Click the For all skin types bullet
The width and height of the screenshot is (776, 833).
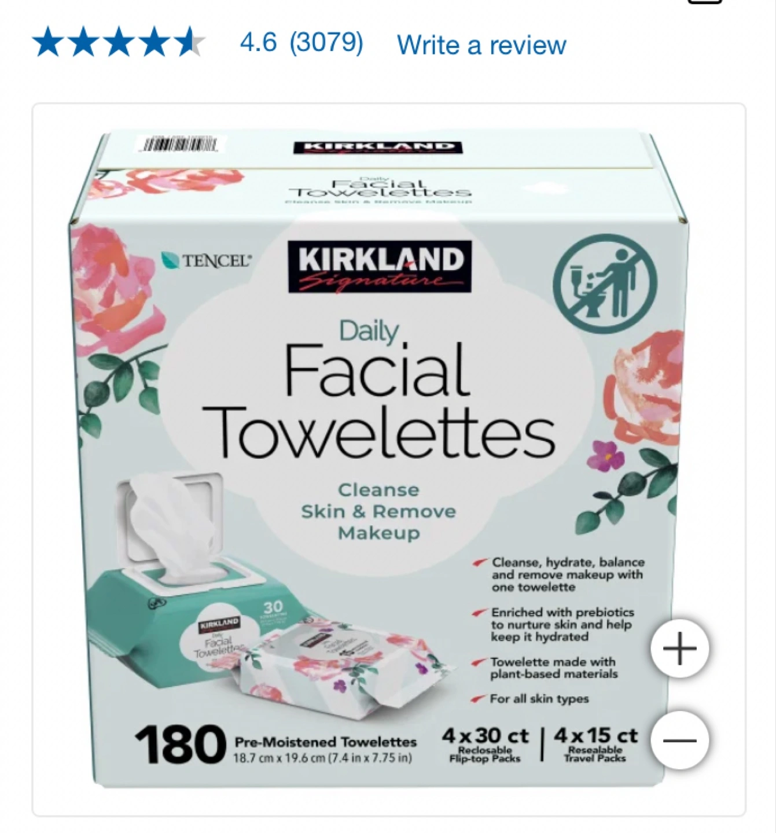coord(531,699)
